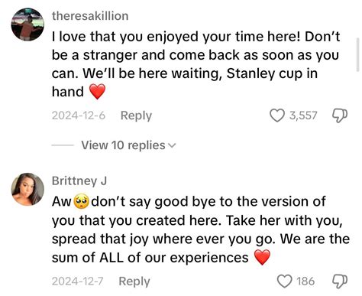Click the 2024-12-6 comment timestamp

(x=79, y=115)
